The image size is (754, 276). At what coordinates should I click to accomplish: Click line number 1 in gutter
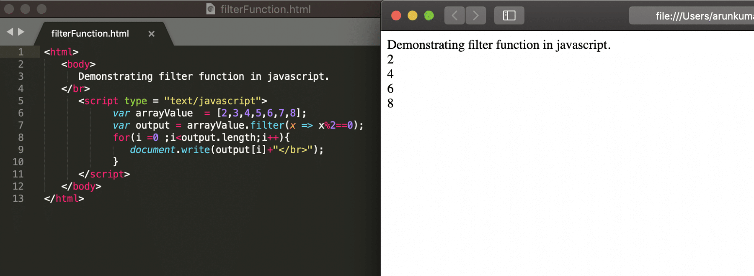(x=21, y=52)
